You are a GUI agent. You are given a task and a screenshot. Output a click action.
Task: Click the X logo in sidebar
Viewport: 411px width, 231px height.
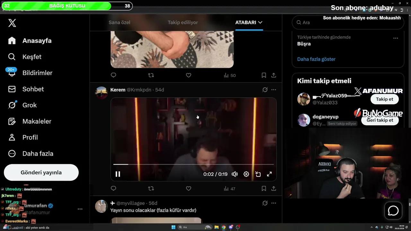(12, 23)
